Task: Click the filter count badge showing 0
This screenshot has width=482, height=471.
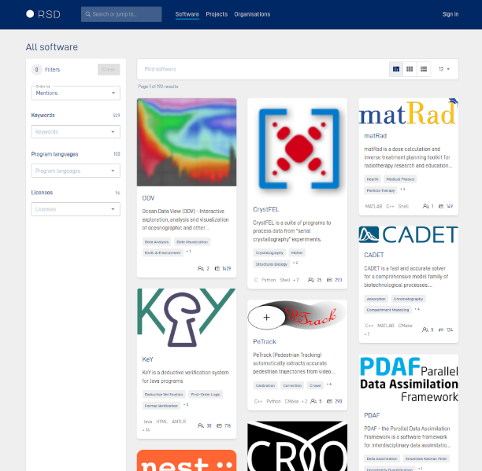Action: (36, 69)
